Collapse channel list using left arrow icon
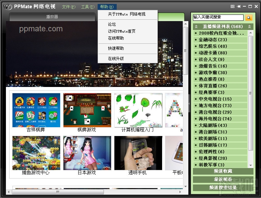Viewport: 261px width, 198px height. click(189, 103)
